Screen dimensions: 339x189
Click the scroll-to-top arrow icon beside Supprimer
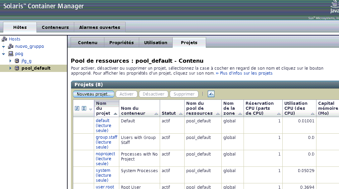pos(211,94)
